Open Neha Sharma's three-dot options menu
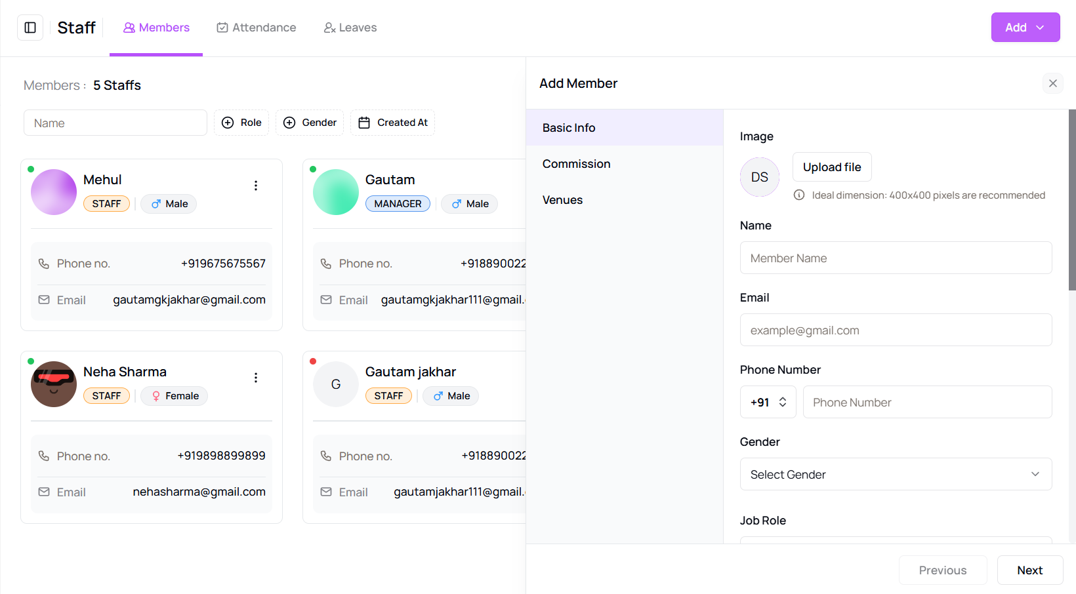 (256, 378)
